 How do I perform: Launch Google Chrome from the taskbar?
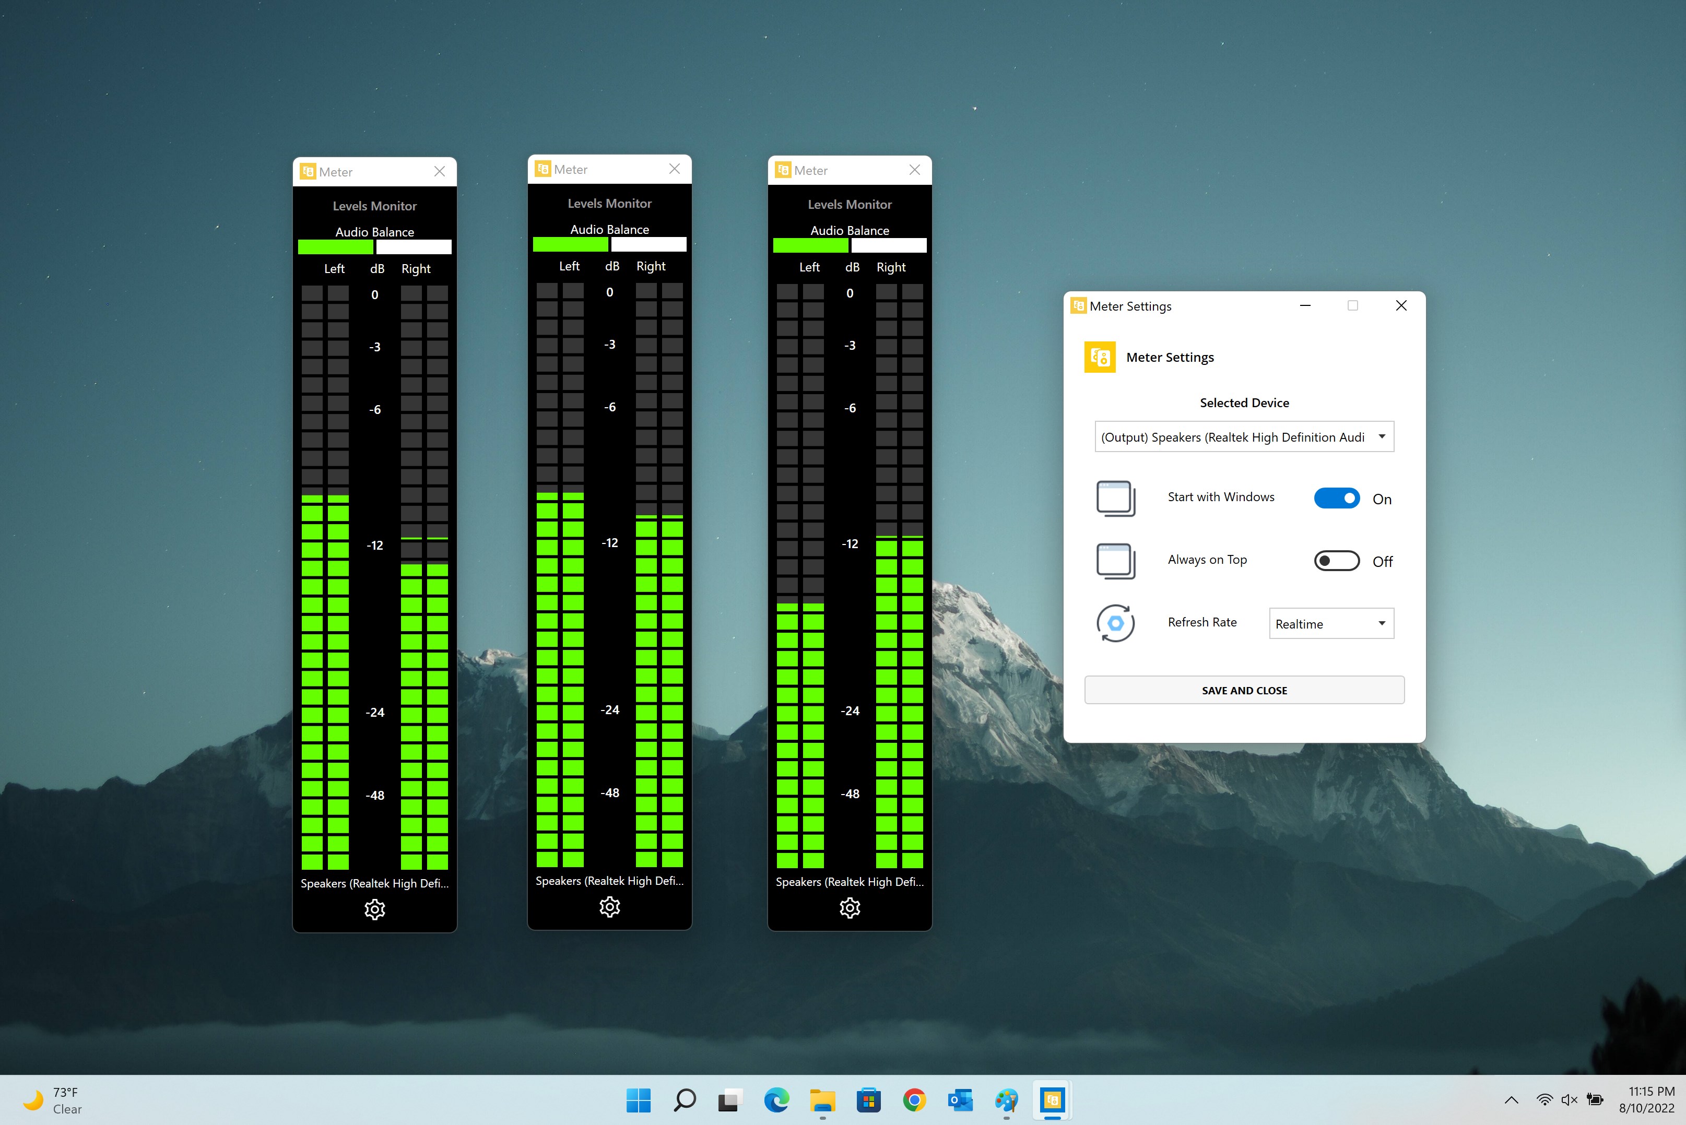coord(914,1100)
